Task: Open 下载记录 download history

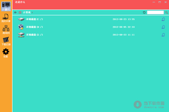Action: click(x=6, y=41)
